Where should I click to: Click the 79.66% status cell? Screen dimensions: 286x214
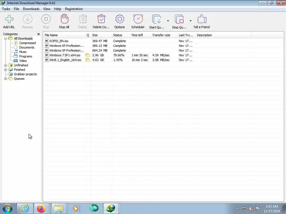(118, 55)
